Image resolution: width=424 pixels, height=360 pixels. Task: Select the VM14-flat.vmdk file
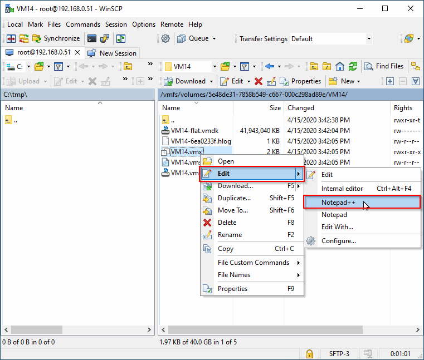[194, 131]
